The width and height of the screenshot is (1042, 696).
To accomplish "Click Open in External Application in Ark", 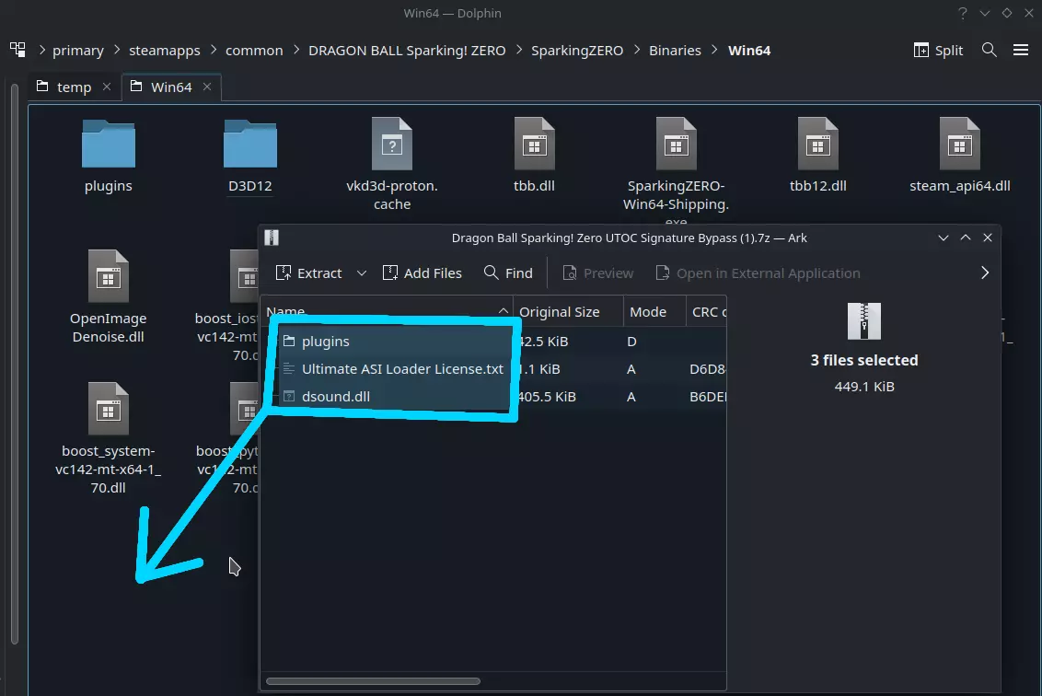I will pyautogui.click(x=758, y=273).
